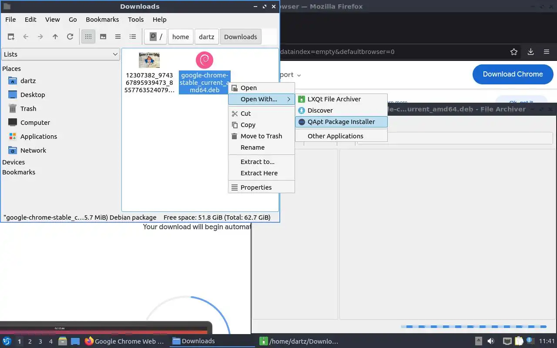Switch to detailed list view toolbar button
Viewport: 557px width, 348px height.
point(133,37)
